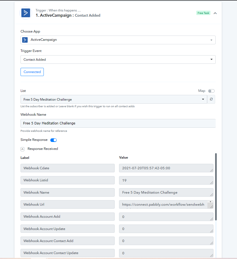Click the Webhook Account Add value field

coord(166,217)
